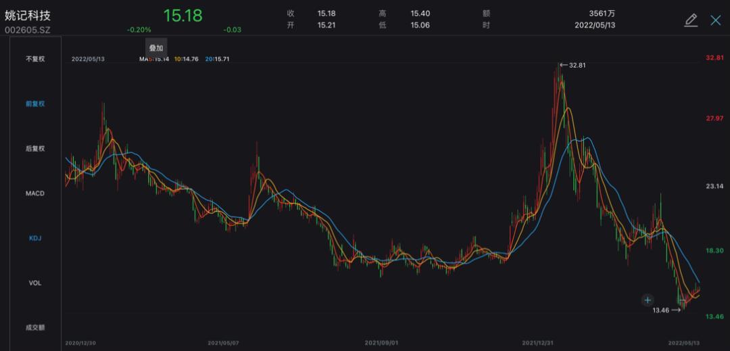Click the blue MA20 15.71 label
730x351 pixels.
coord(218,60)
